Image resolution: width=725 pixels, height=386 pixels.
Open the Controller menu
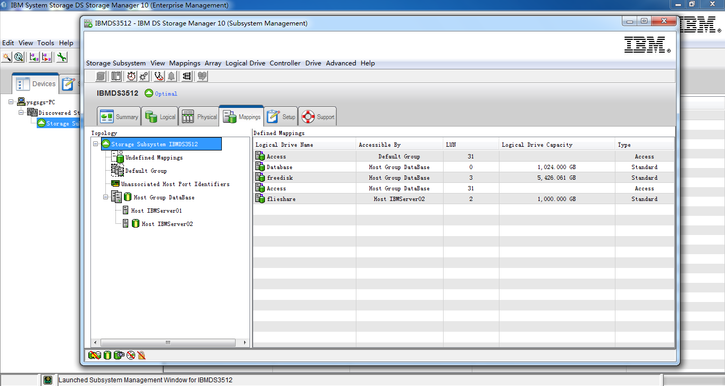285,63
